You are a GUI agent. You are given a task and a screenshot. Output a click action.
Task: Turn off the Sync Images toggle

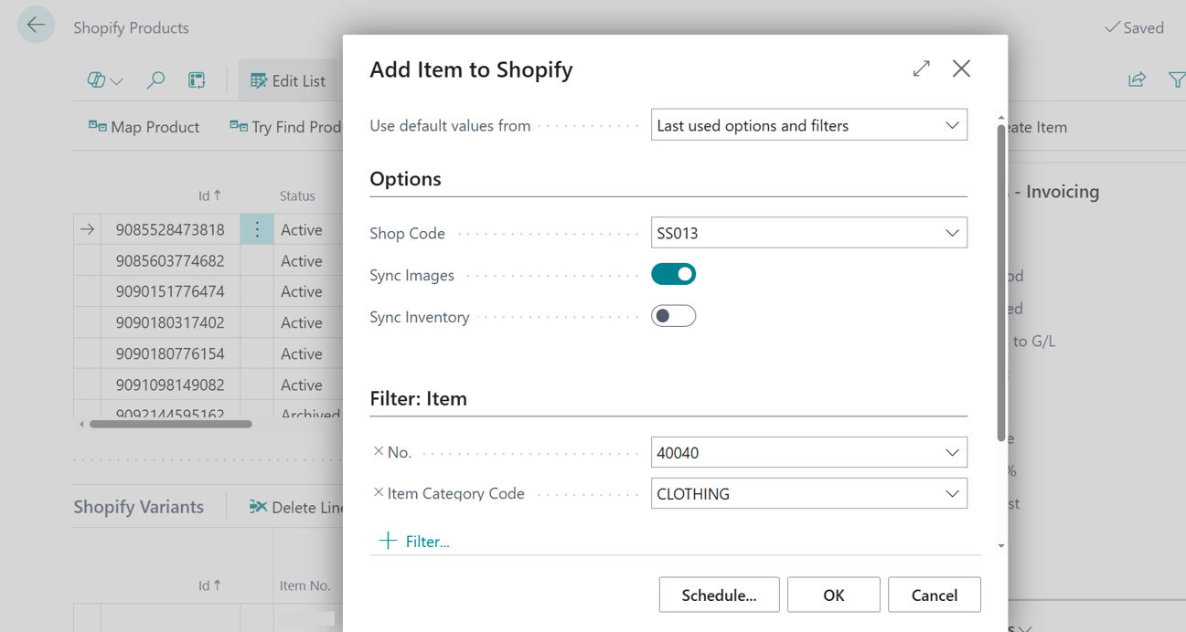click(x=673, y=274)
